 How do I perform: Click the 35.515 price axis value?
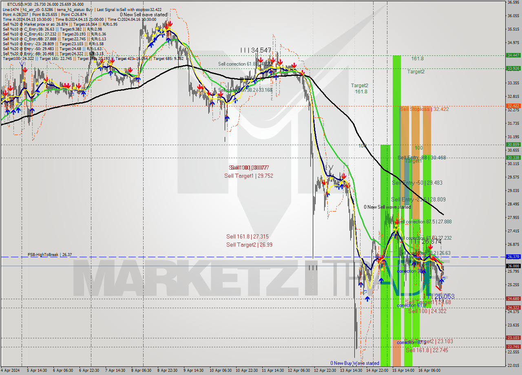pos(513,29)
